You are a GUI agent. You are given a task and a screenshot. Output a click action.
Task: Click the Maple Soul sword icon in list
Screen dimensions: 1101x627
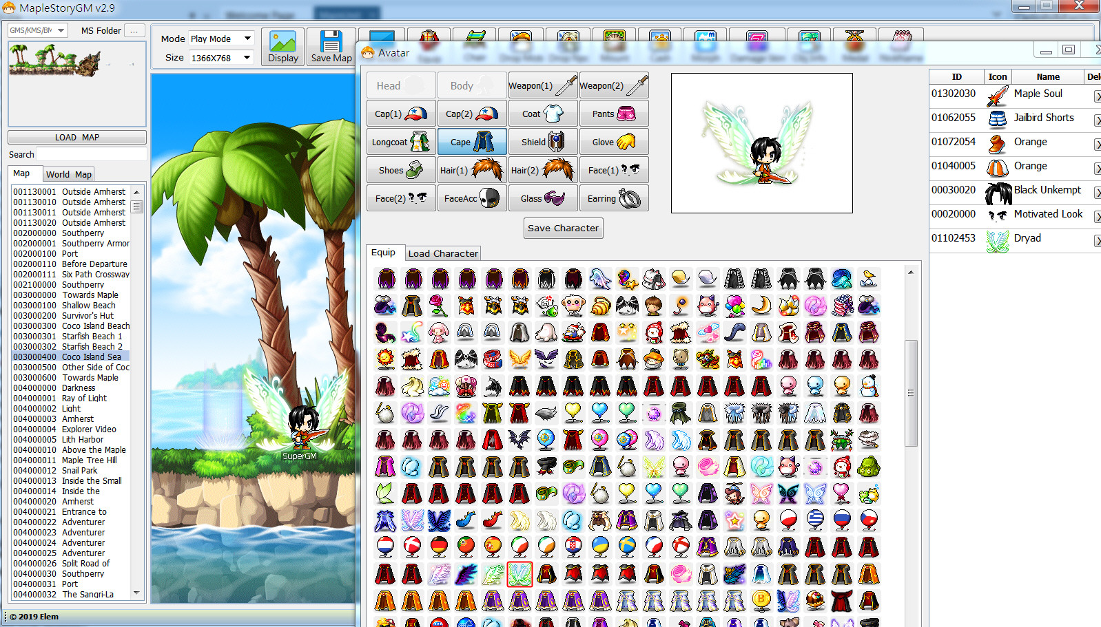click(x=997, y=96)
